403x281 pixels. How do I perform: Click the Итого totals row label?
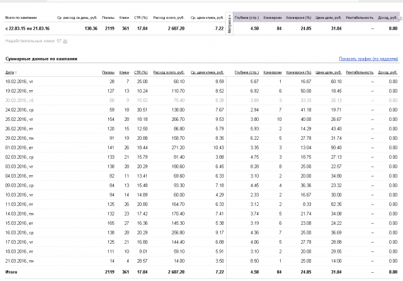click(11, 272)
